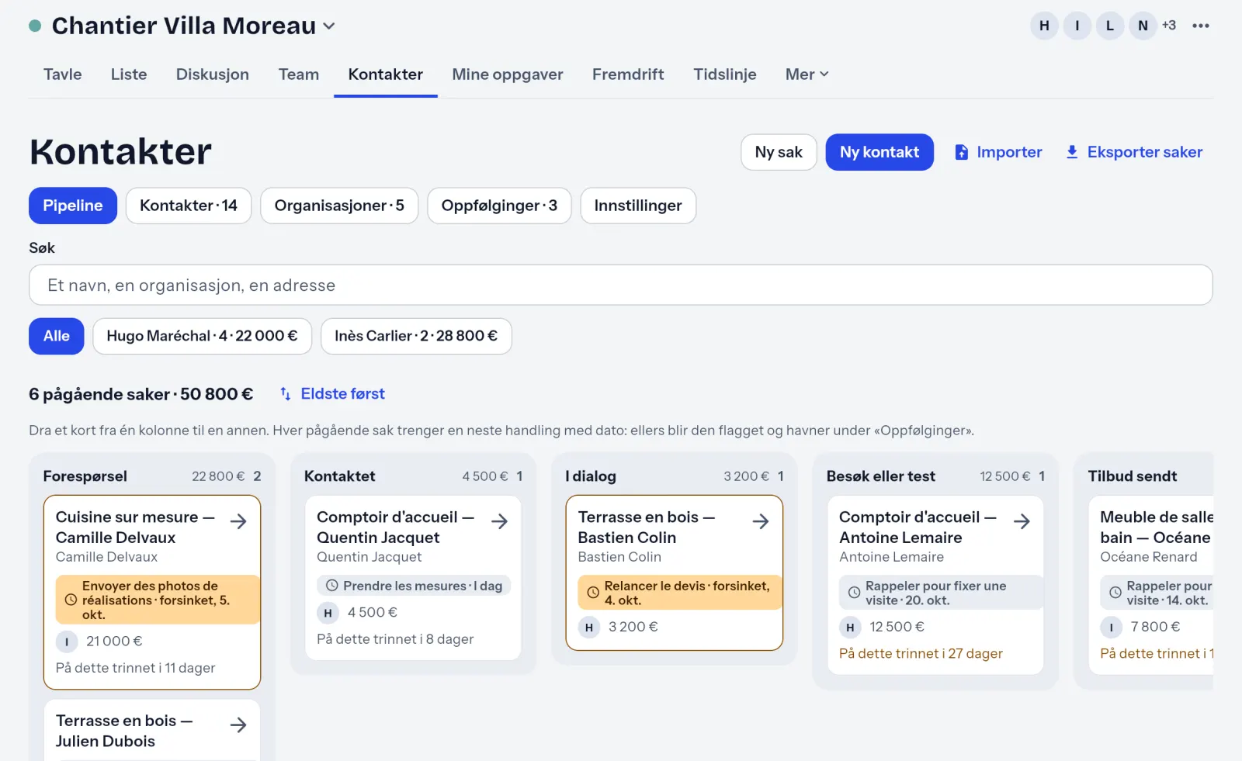Click member avatar I in header
The height and width of the screenshot is (761, 1242).
(x=1077, y=26)
